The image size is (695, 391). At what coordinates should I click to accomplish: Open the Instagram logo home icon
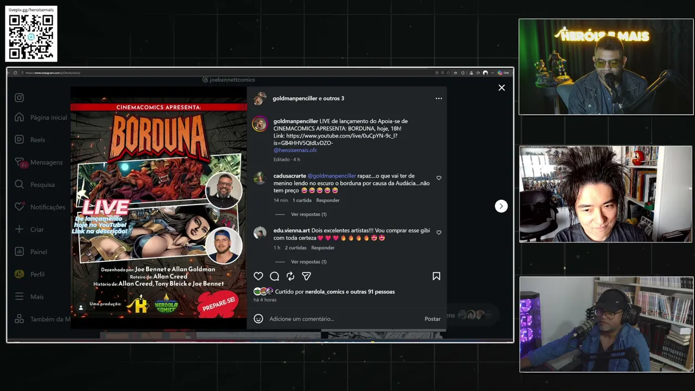click(x=20, y=98)
